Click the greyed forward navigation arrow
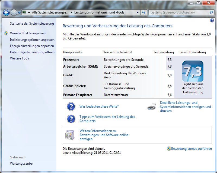Screen dimensions: 217x173 (14, 13)
